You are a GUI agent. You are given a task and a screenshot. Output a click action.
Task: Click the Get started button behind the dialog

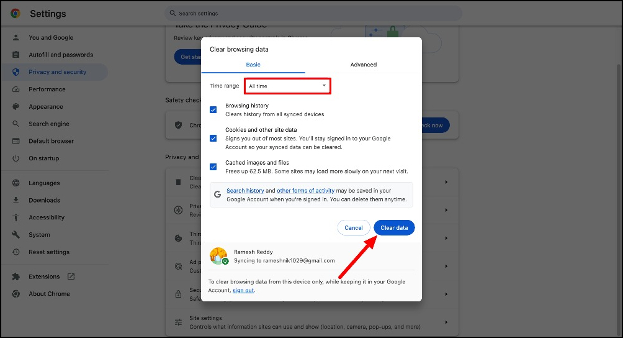point(187,57)
